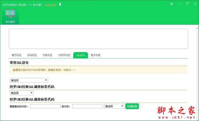
Task: Click the upward arrow icon in title bar
Action: 60,4
